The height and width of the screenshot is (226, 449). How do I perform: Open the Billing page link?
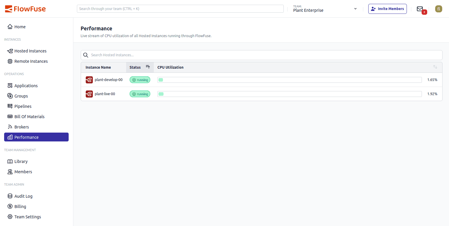(19, 206)
